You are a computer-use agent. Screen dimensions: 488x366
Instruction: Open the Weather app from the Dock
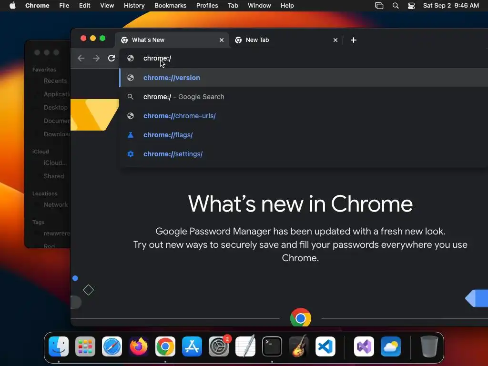pos(391,346)
